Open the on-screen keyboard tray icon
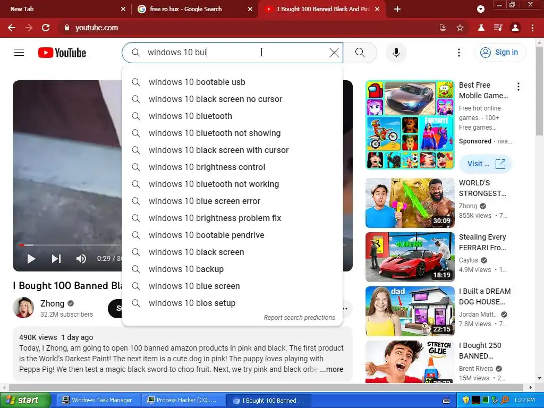 [x=446, y=401]
